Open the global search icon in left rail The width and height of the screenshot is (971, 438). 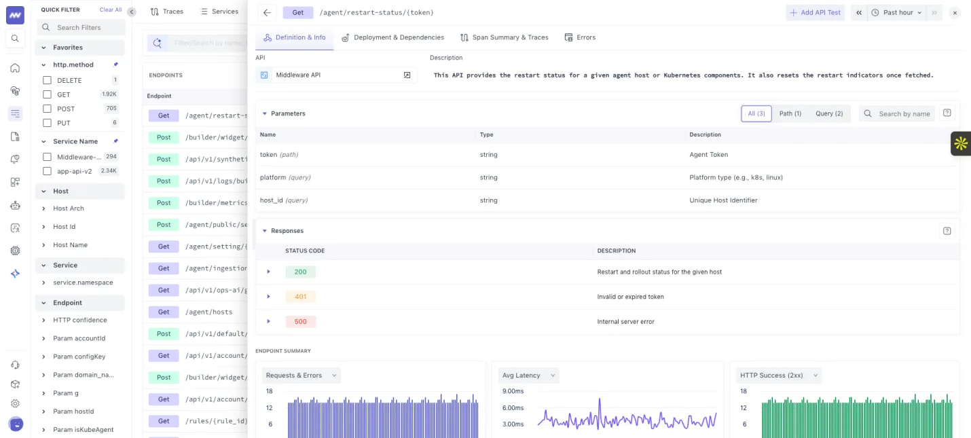pos(15,39)
